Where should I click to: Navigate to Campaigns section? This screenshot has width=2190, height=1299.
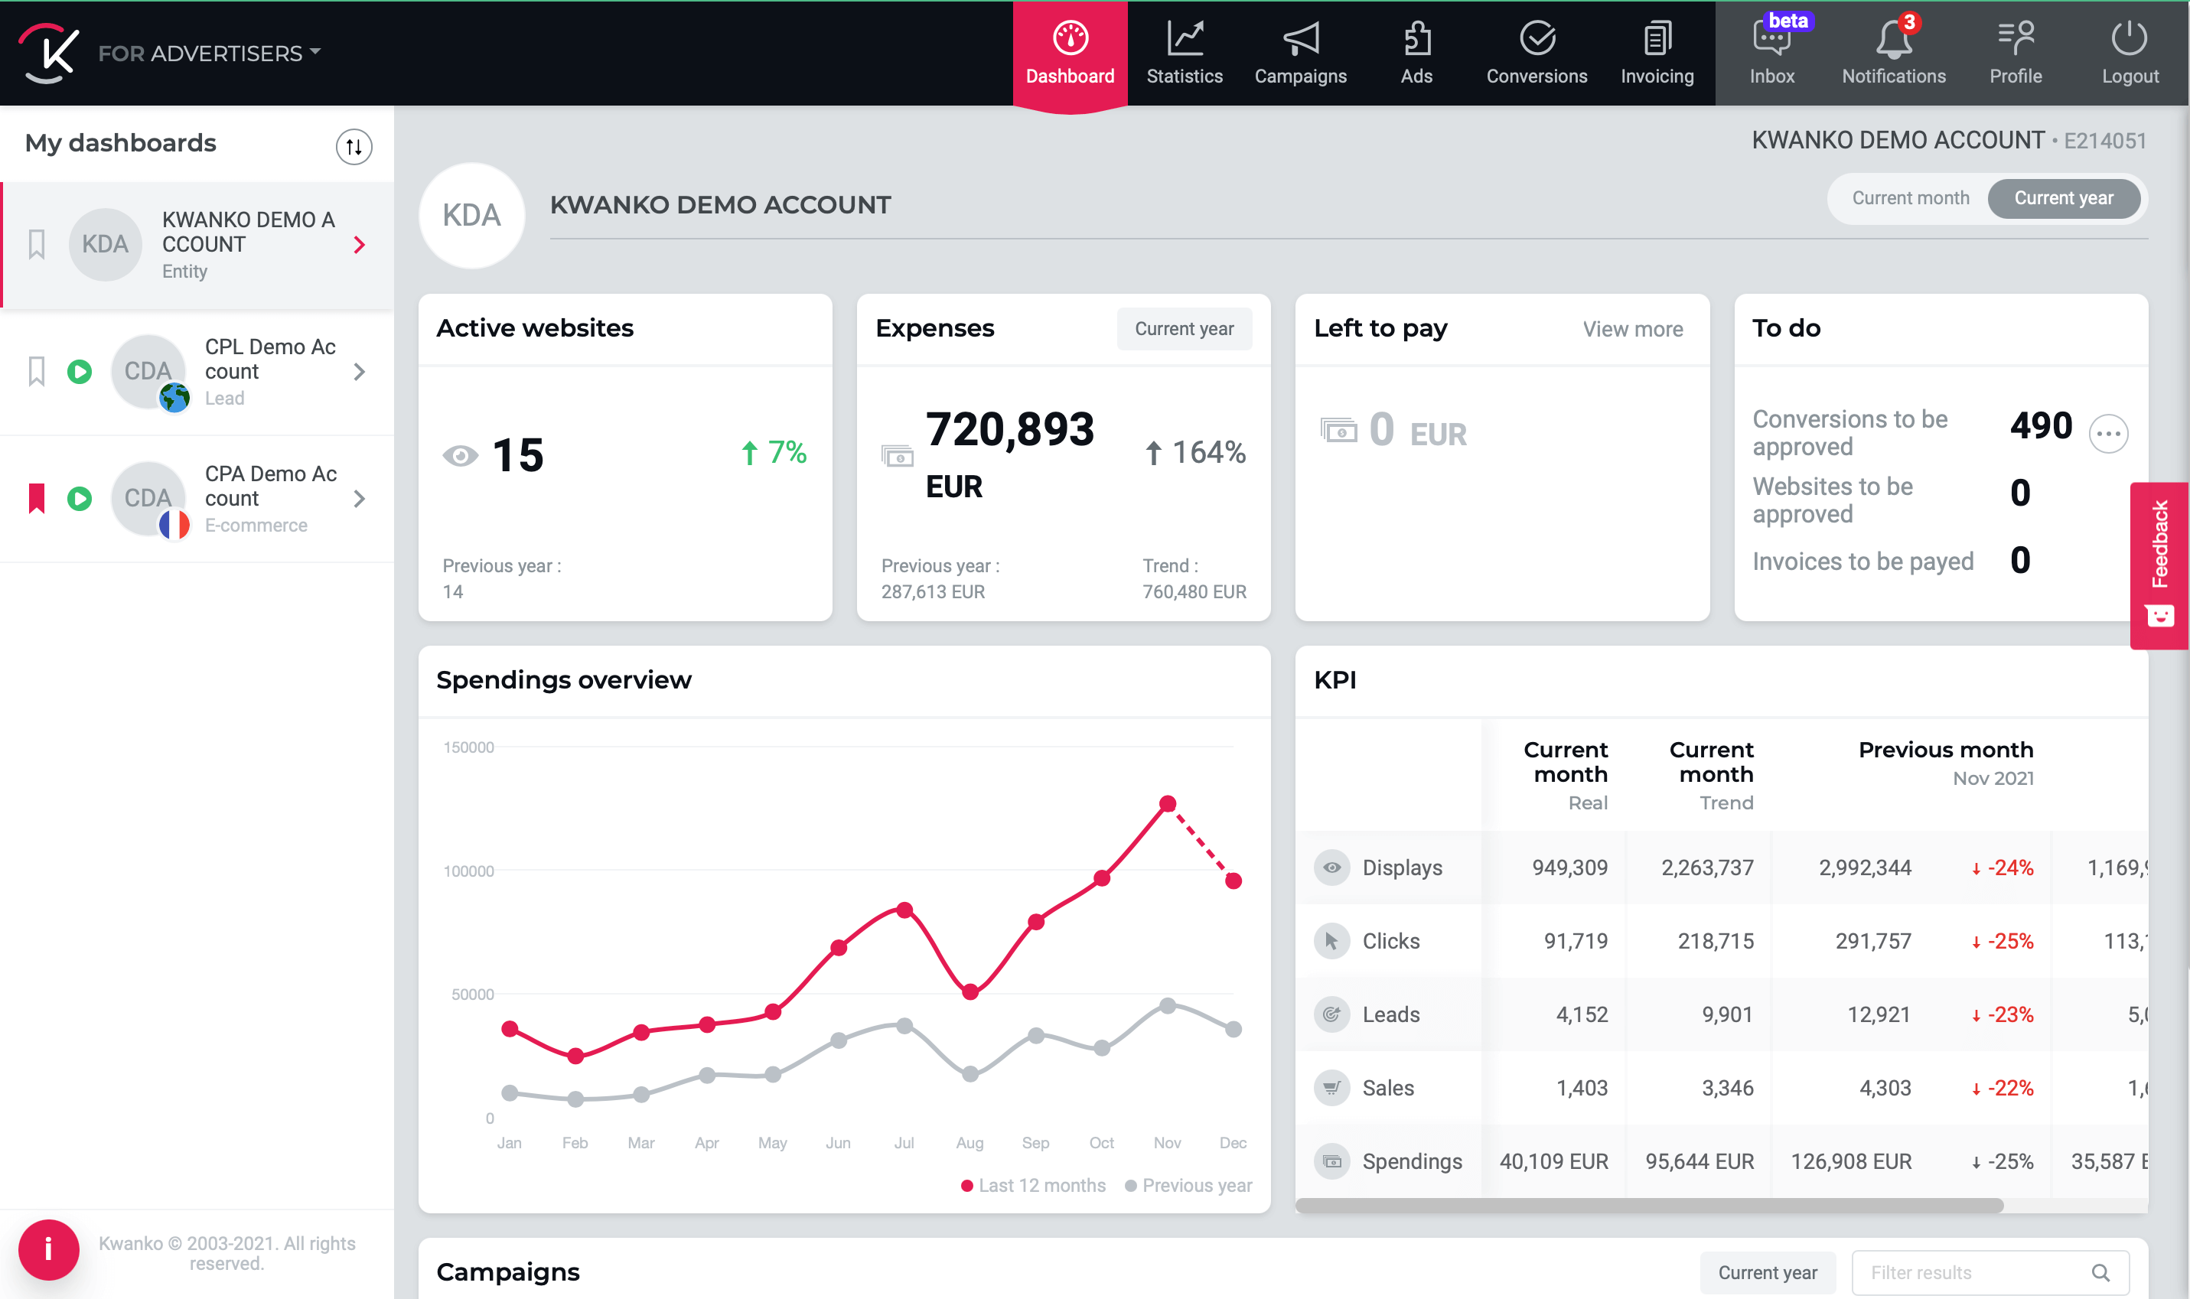1302,51
